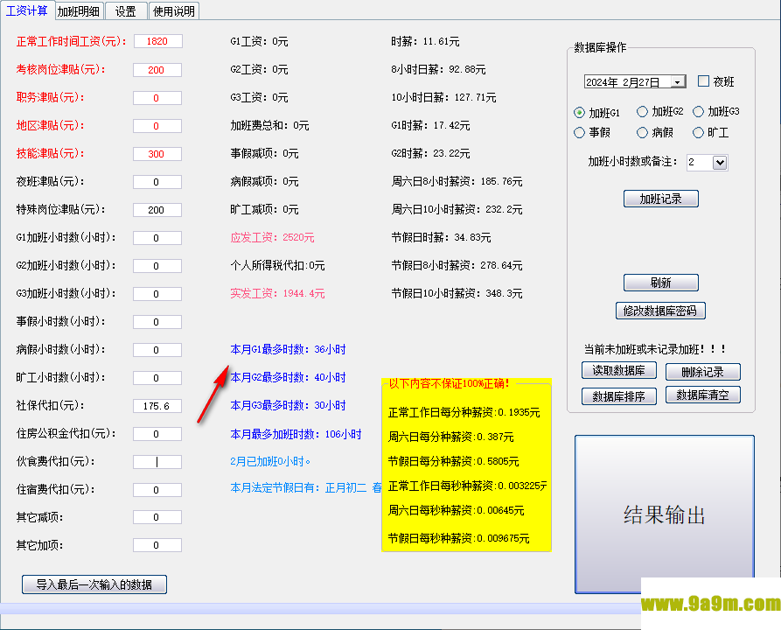Focus the 技能津贴 input field

coord(157,153)
